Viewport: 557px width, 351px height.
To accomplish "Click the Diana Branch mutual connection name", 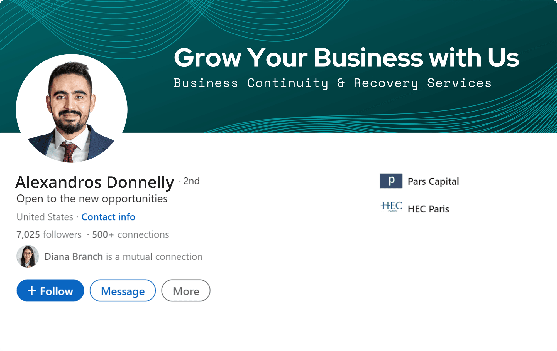I will coord(74,256).
